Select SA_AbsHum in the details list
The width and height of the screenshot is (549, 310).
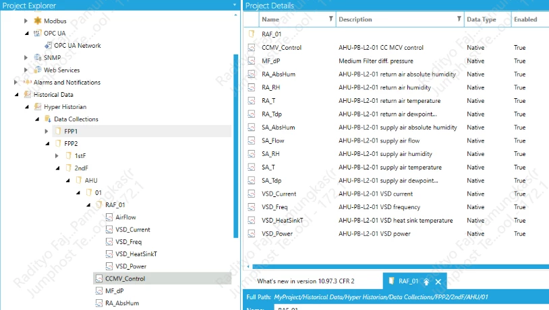(279, 127)
